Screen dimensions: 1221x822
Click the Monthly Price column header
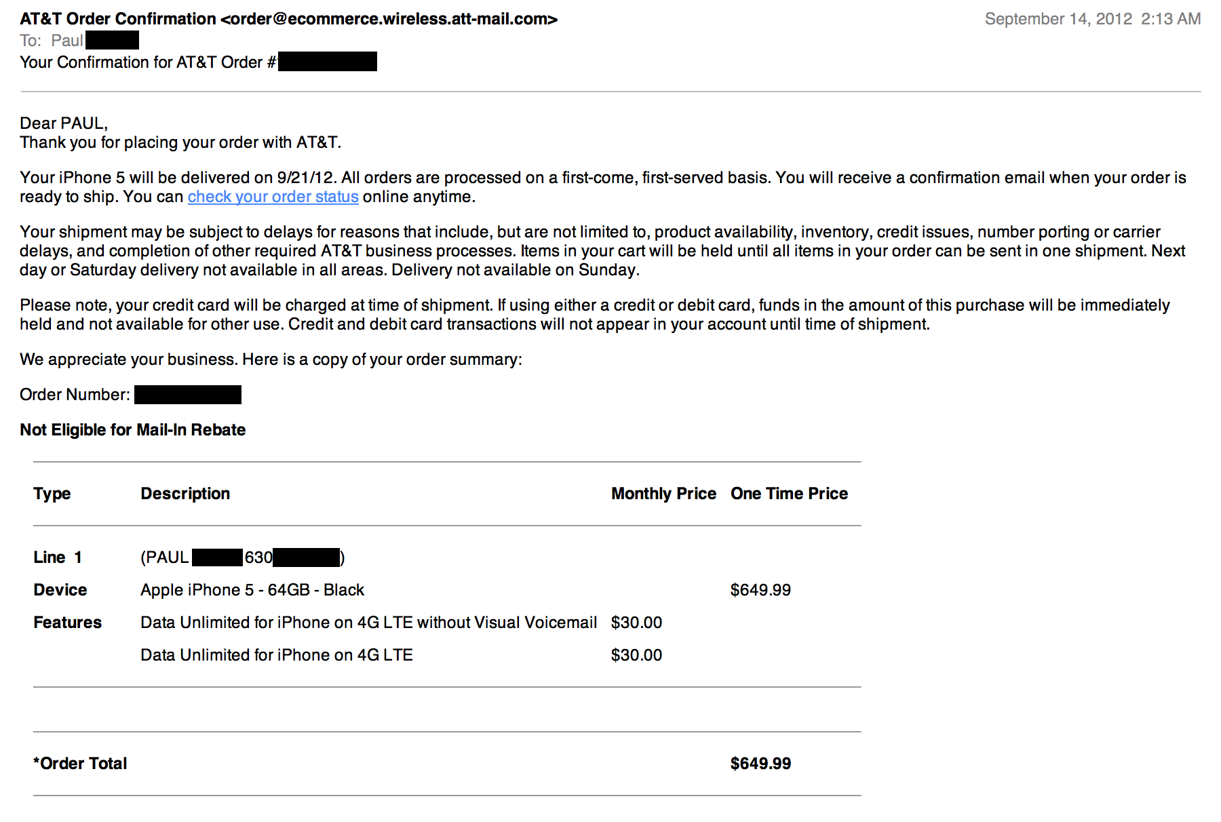(x=663, y=494)
